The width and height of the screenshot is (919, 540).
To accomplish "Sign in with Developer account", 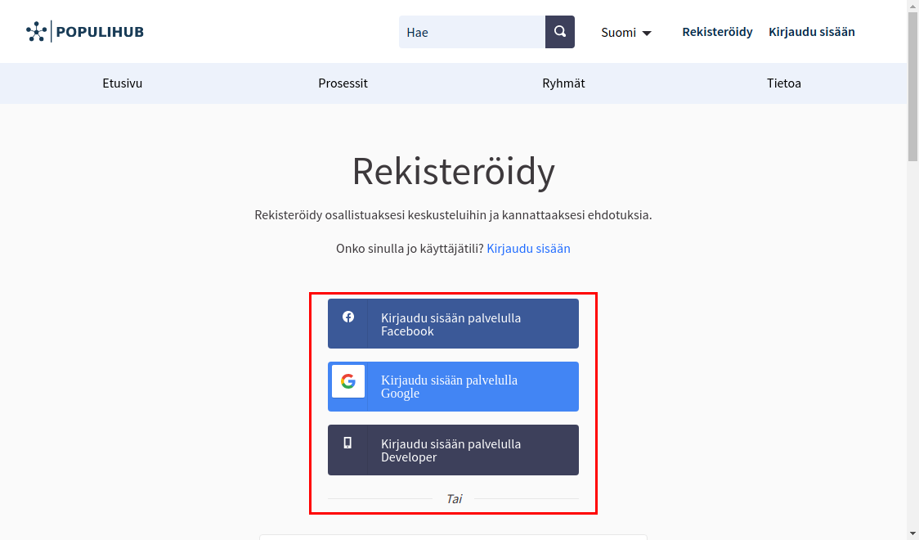I will (x=453, y=450).
